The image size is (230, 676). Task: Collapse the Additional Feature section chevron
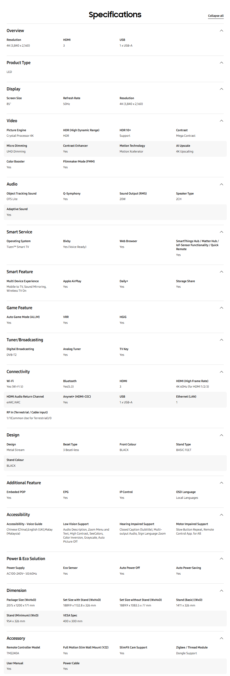(221, 483)
